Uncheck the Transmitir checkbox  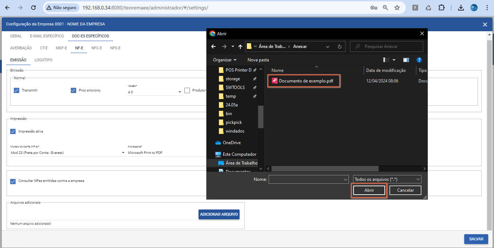pyautogui.click(x=16, y=90)
